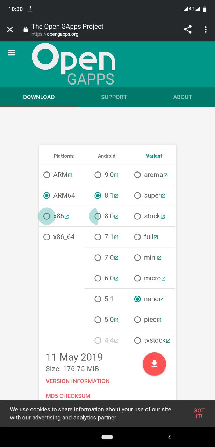Click external link icon next to tvstock
The width and height of the screenshot is (215, 447).
click(x=168, y=341)
